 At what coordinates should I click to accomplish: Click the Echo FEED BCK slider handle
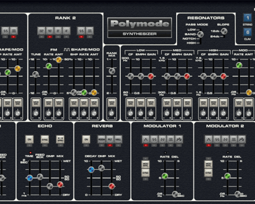(x=40, y=177)
